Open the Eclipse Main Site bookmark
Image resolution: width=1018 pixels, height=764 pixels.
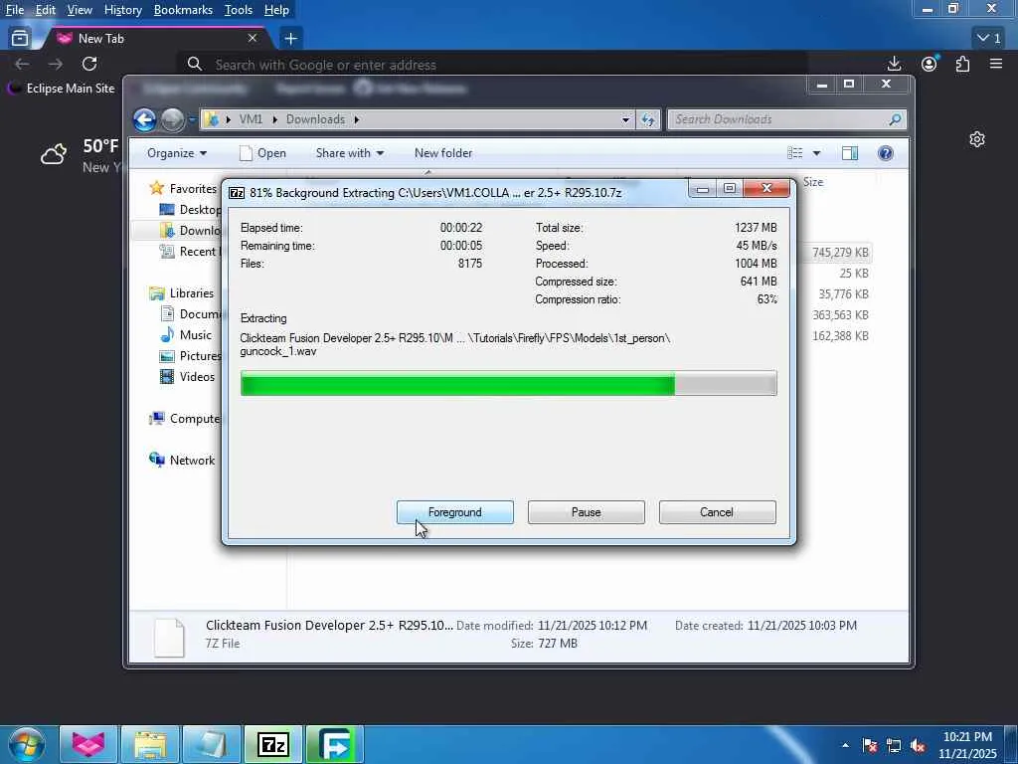pyautogui.click(x=61, y=89)
